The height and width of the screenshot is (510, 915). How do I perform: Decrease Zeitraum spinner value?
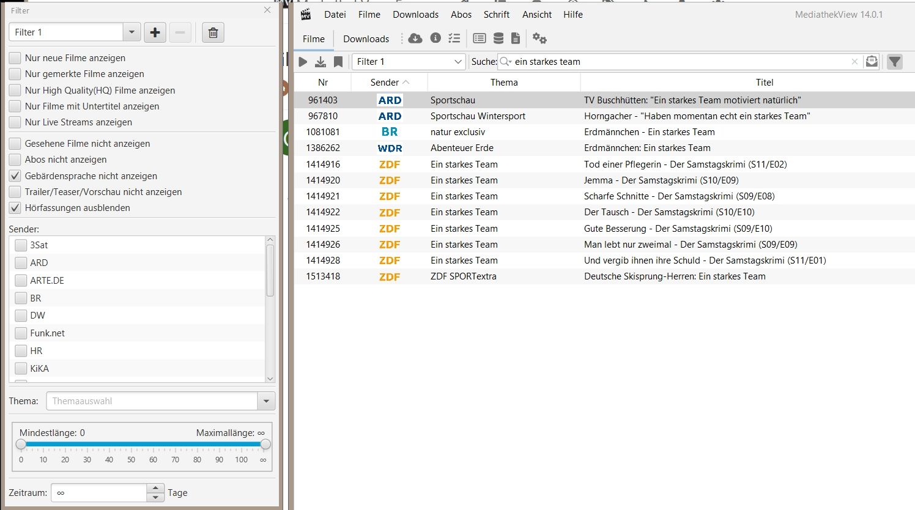155,497
